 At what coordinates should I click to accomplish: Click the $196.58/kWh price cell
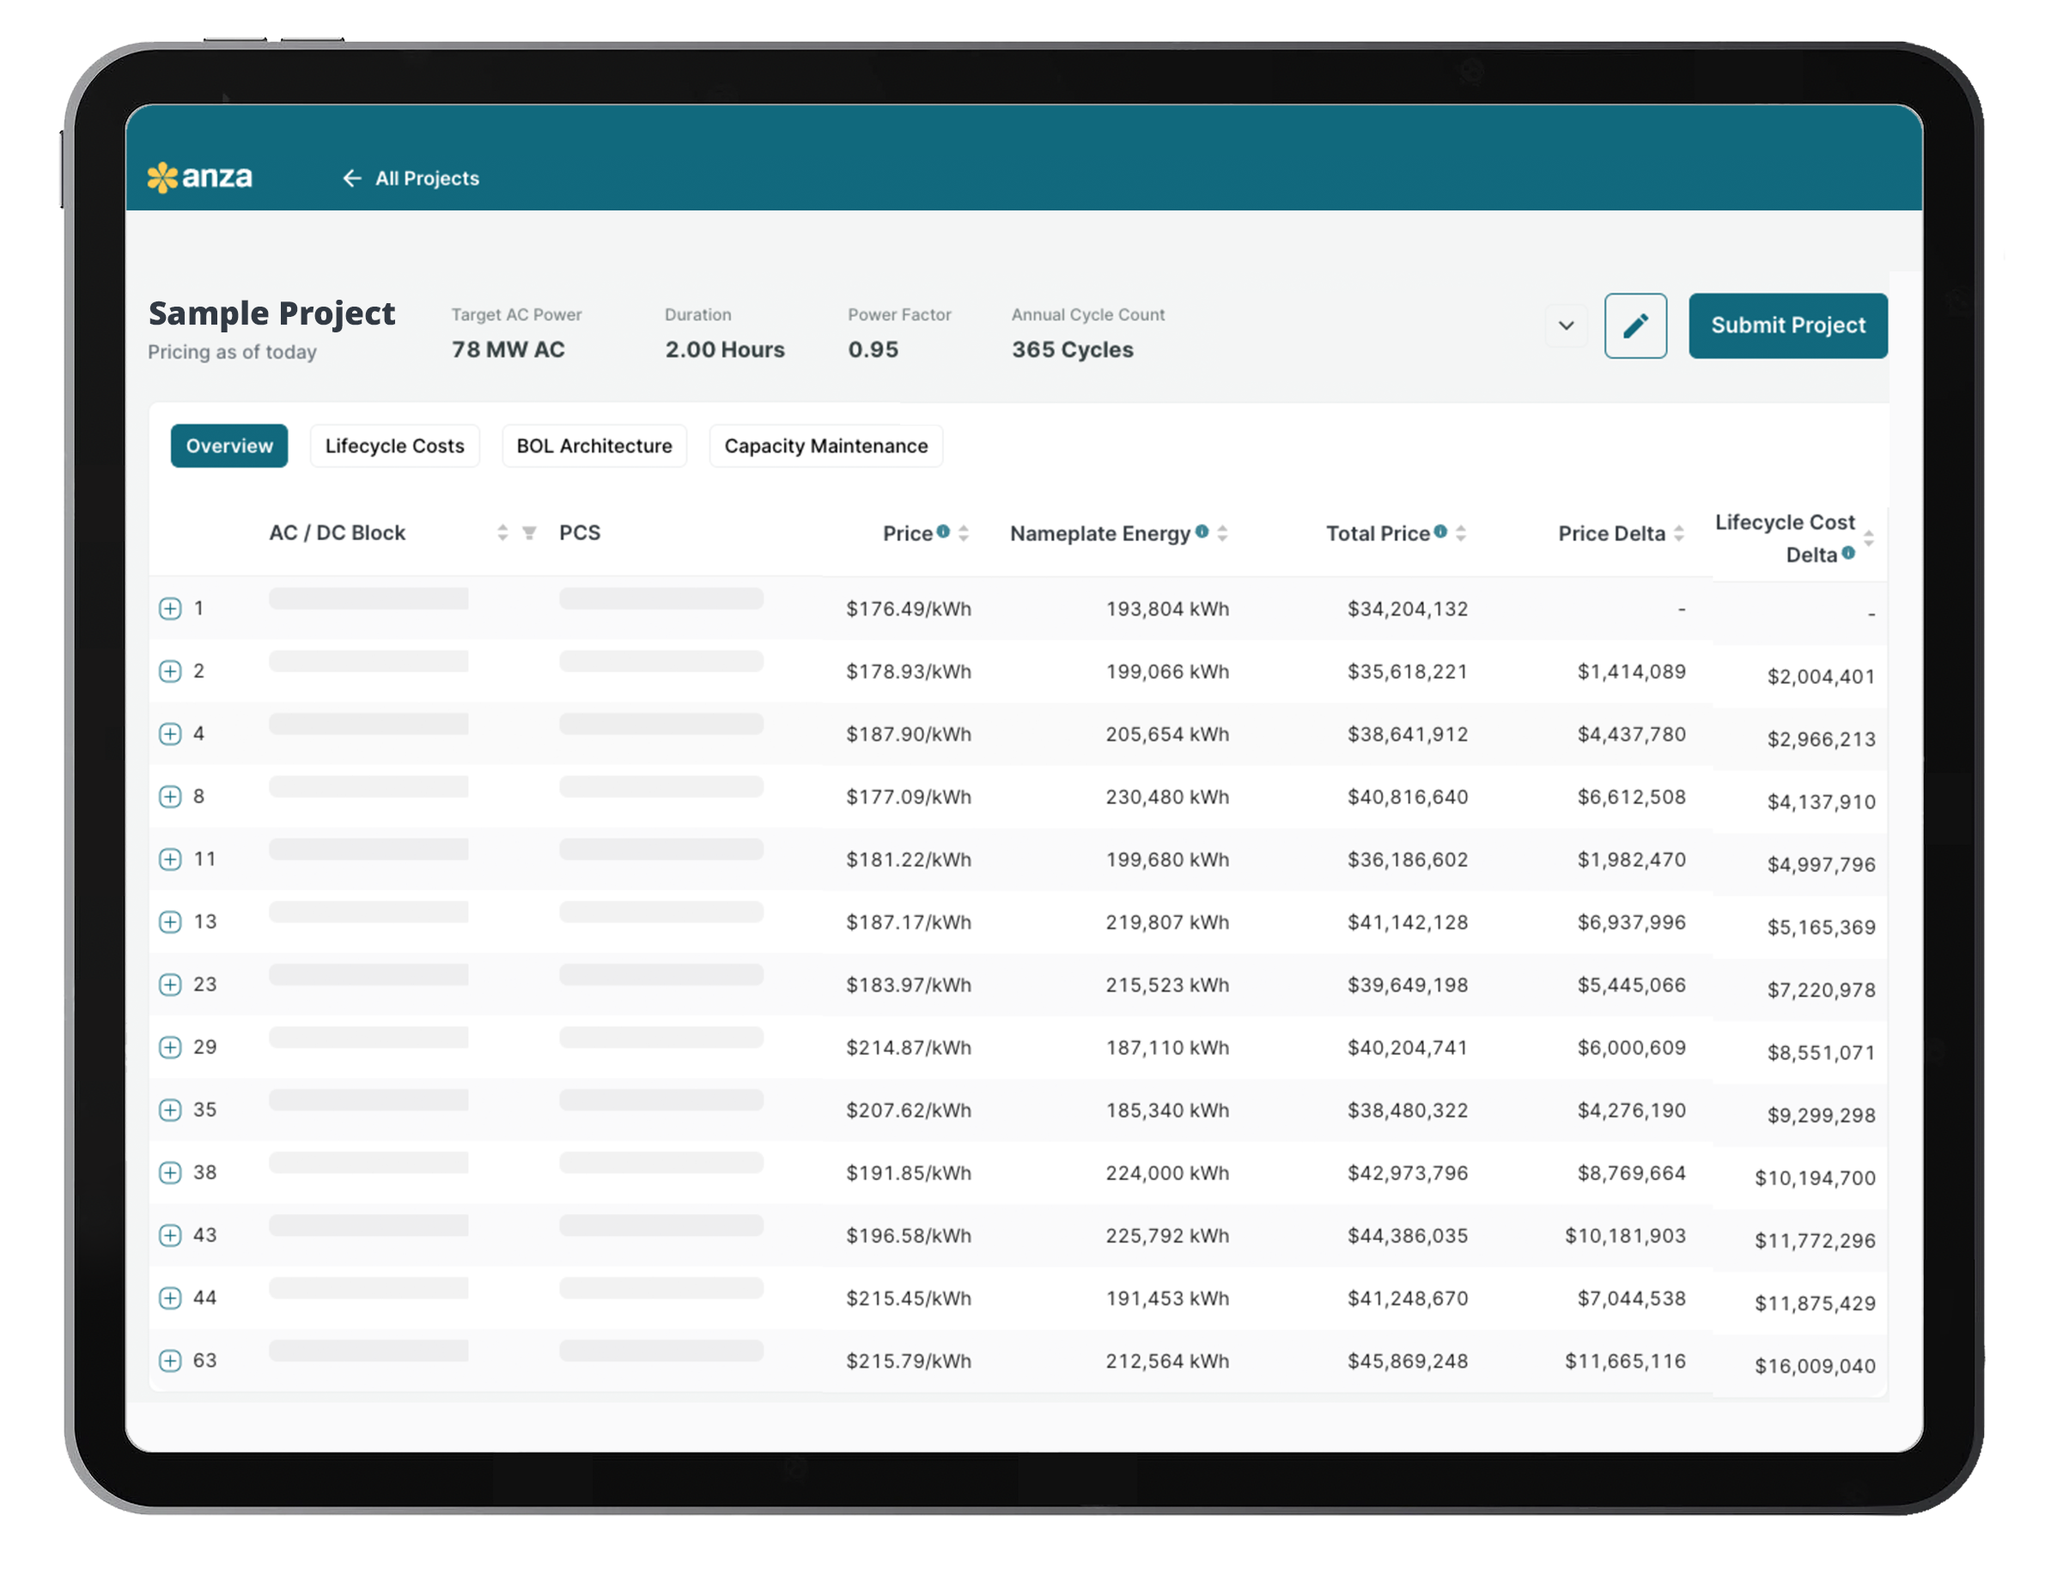tap(908, 1236)
